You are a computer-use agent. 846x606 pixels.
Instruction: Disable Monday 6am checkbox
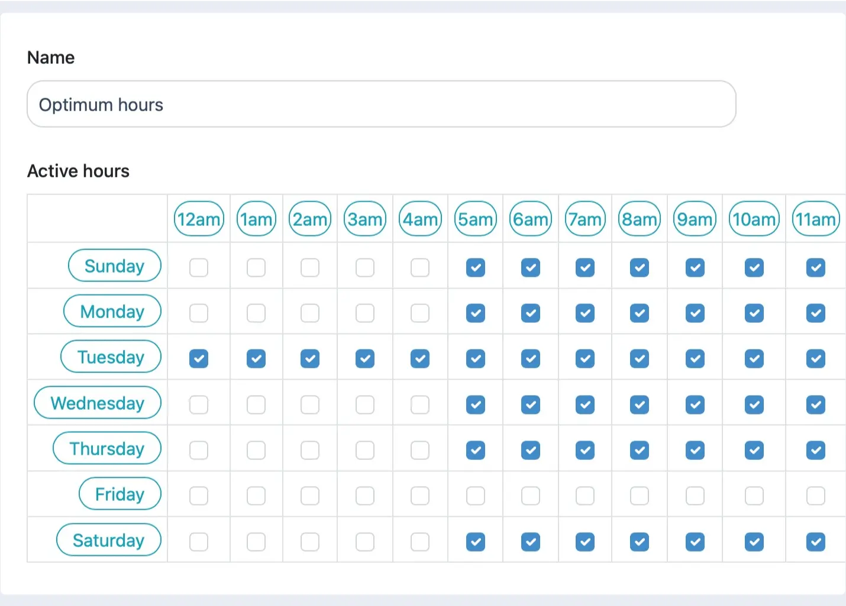click(531, 313)
